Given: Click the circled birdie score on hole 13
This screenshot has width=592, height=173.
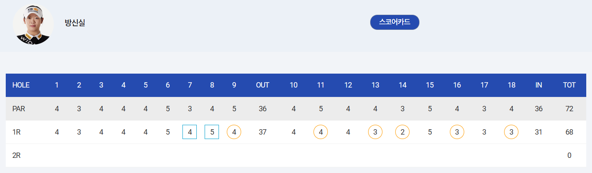Looking at the screenshot, I should 375,132.
